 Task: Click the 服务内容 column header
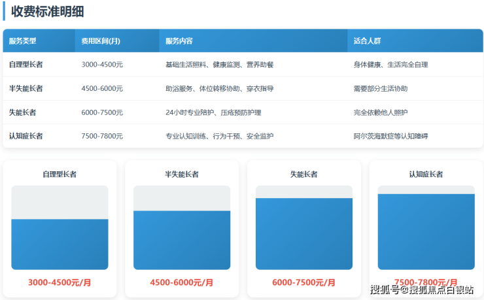pyautogui.click(x=179, y=41)
